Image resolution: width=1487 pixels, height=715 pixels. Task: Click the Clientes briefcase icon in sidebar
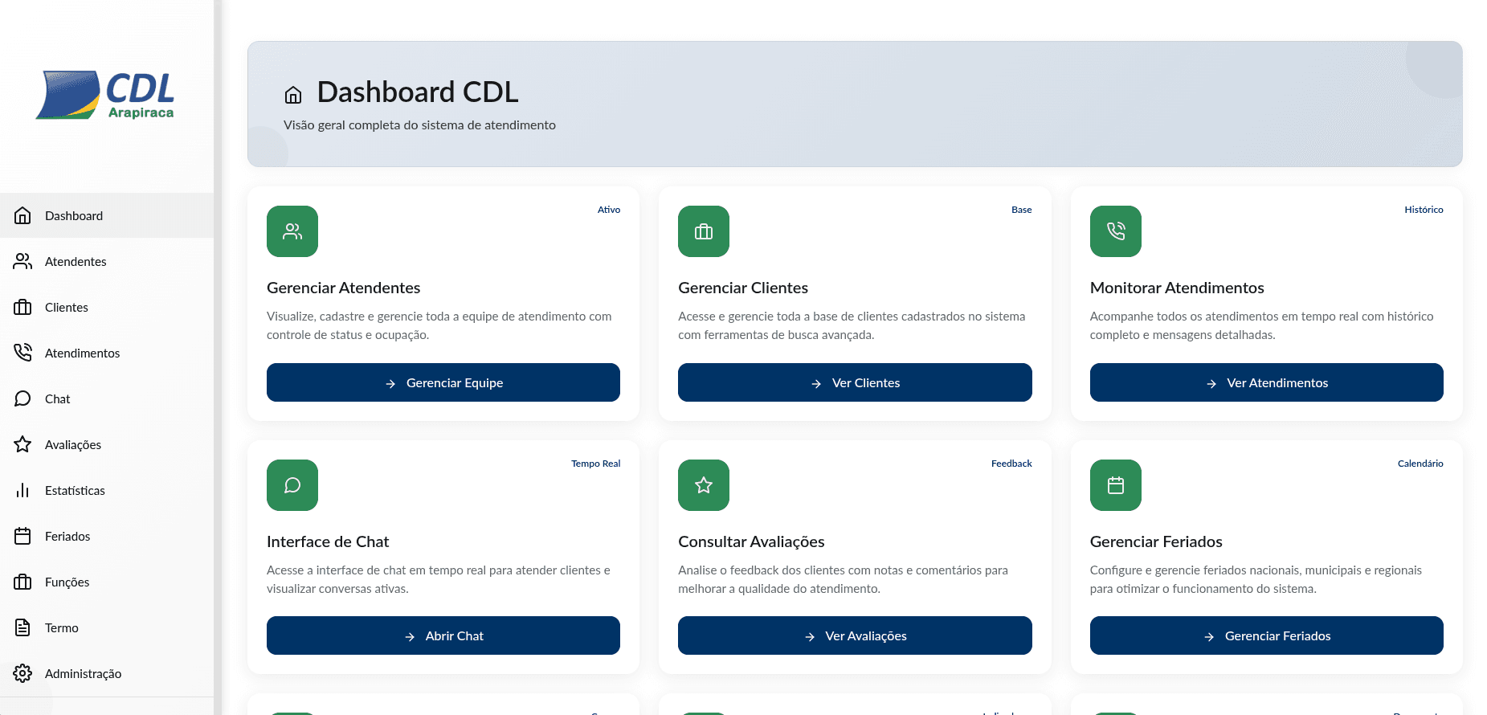[x=22, y=307]
